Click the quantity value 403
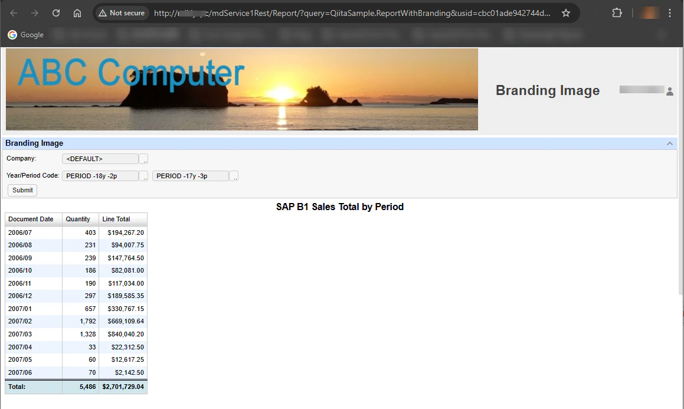The height and width of the screenshot is (409, 684). coord(90,233)
